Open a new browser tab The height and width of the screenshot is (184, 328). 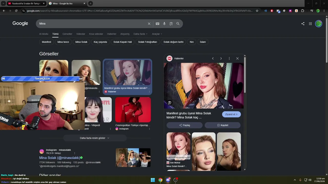(90, 3)
